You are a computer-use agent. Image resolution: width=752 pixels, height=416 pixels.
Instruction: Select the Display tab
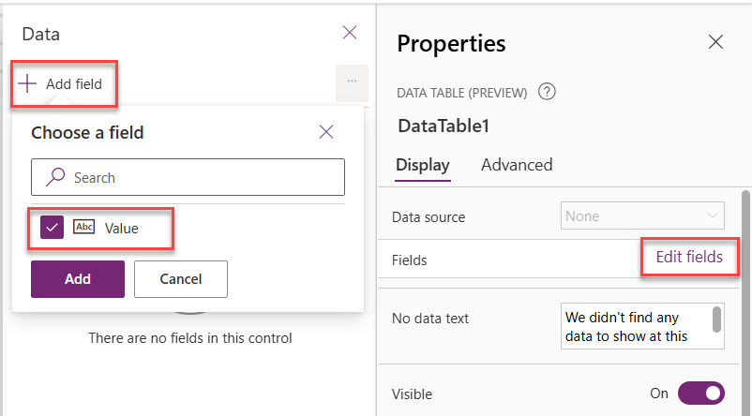click(422, 165)
